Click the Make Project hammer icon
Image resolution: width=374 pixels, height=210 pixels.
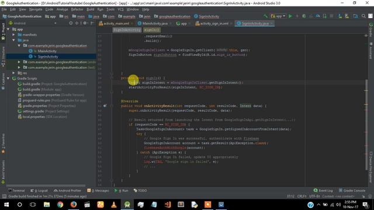coord(265,16)
